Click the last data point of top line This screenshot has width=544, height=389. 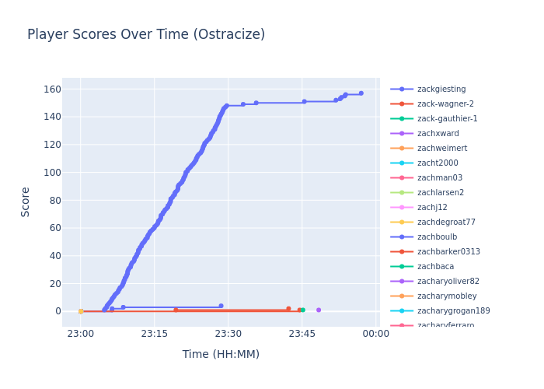361,93
